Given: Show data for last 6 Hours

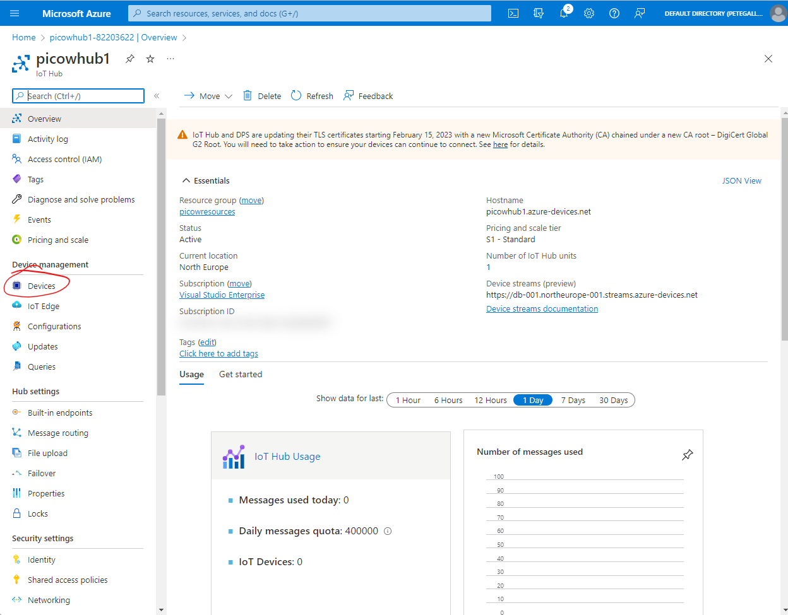Looking at the screenshot, I should coord(448,400).
